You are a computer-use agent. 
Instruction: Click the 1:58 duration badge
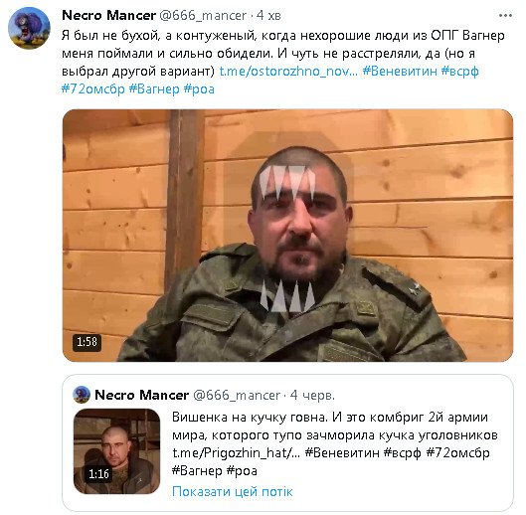[x=87, y=342]
